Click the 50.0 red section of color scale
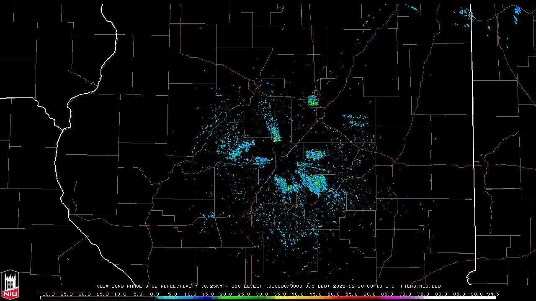Viewport: 536px width, 301px height. point(334,298)
